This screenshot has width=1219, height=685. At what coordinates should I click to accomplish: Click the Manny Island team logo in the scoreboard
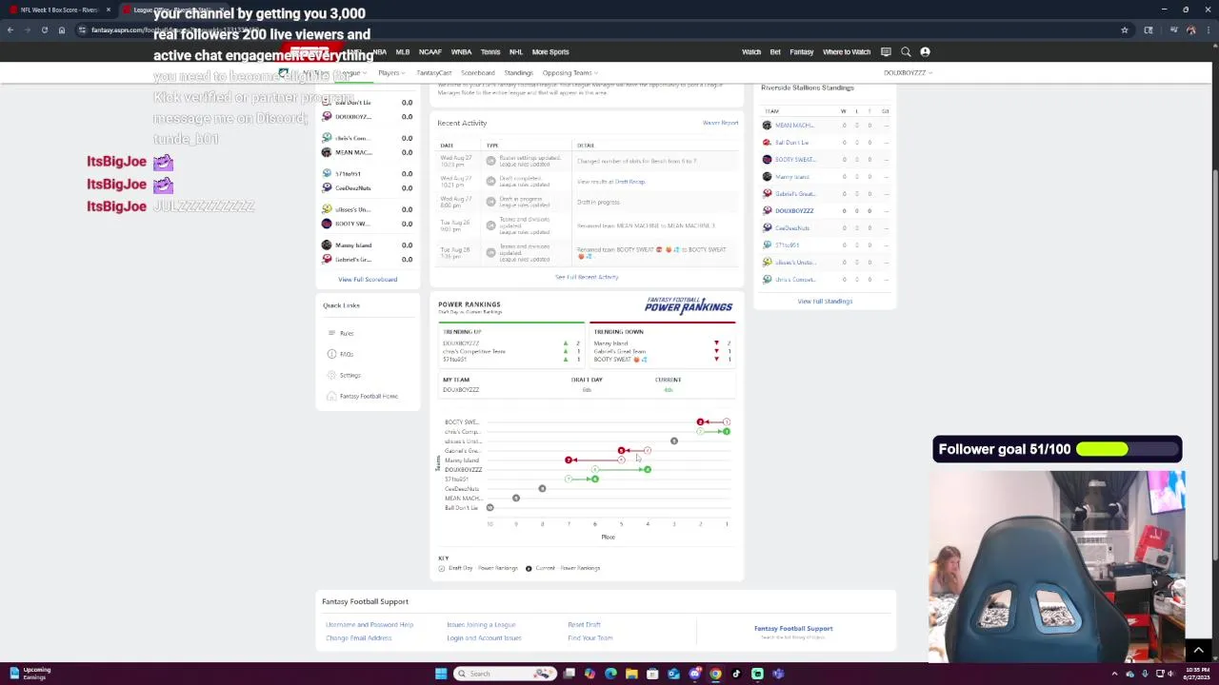[x=327, y=245]
